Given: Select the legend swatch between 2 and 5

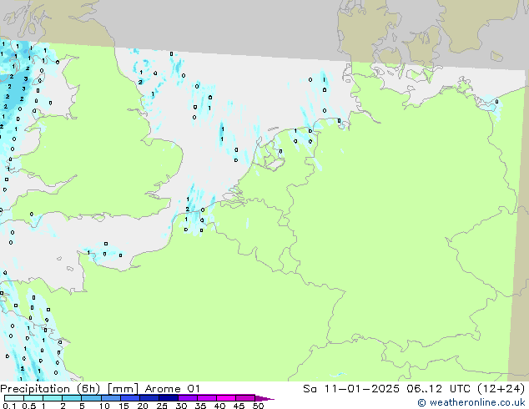Looking at the screenshot, I should click(x=72, y=398).
